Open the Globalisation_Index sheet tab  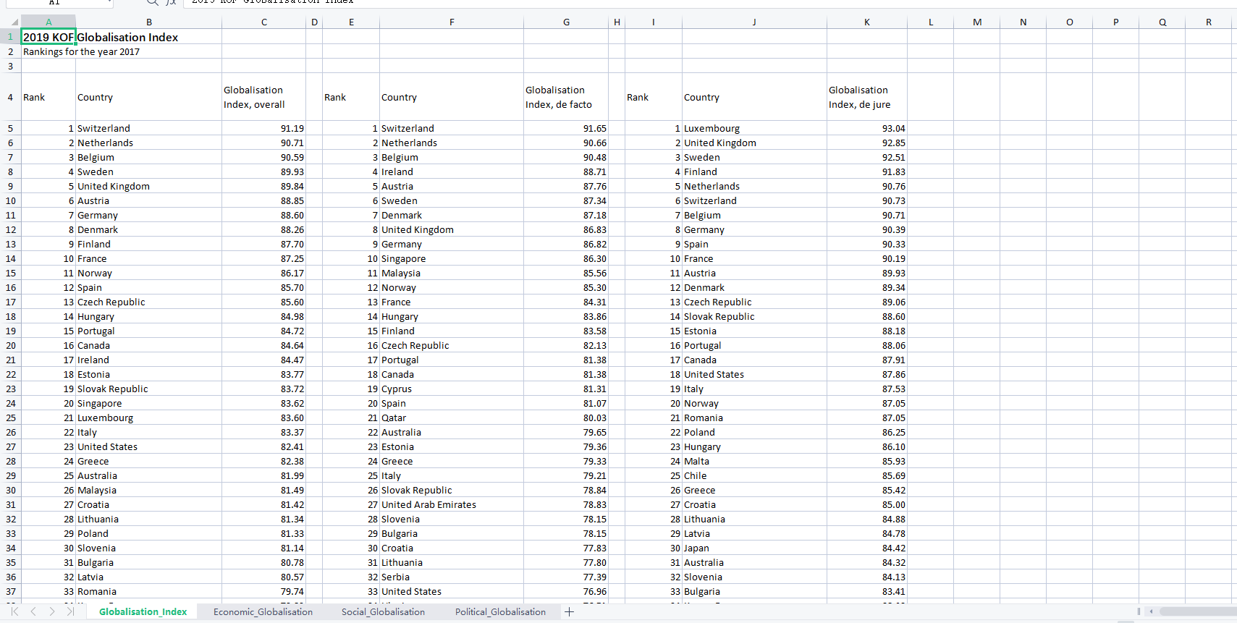[143, 611]
